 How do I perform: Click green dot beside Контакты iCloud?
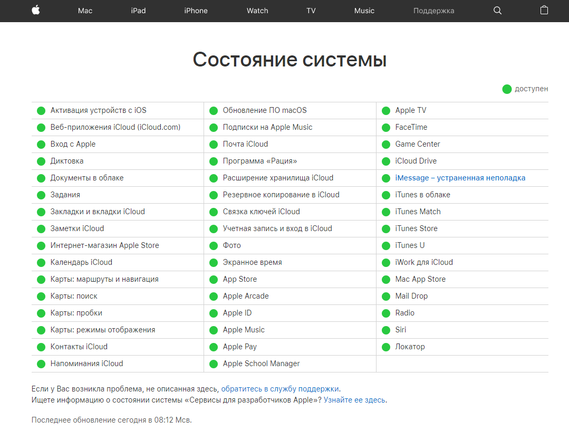pos(41,347)
